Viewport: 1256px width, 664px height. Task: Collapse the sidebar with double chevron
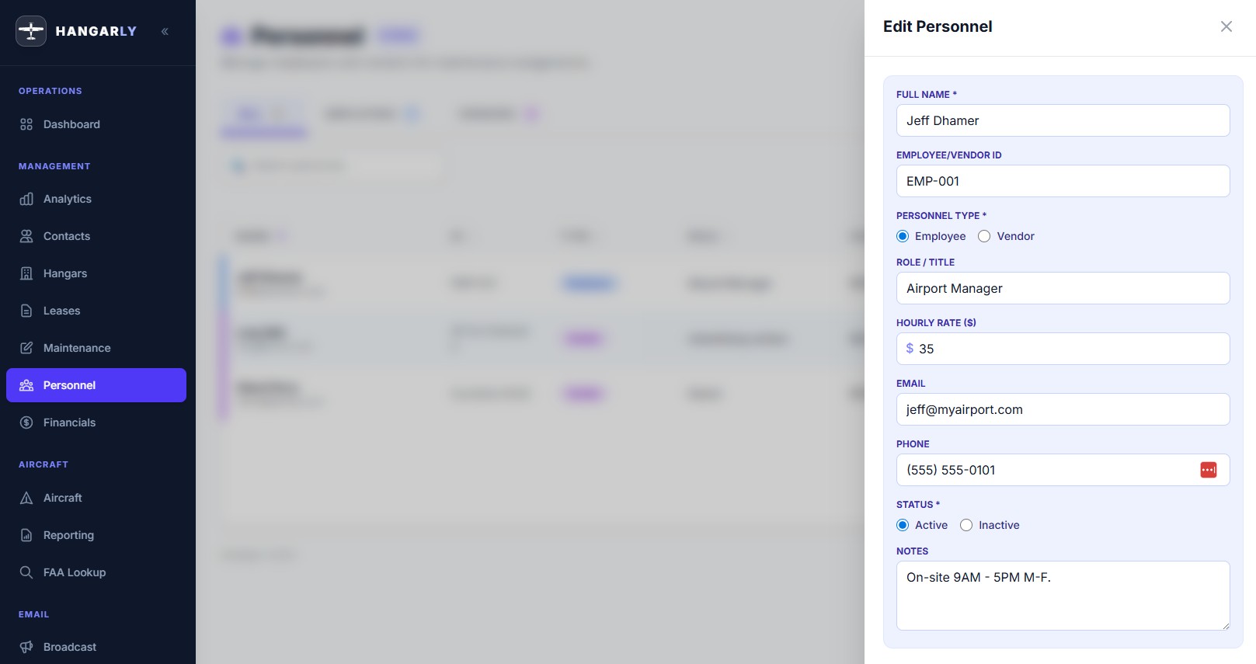point(165,31)
